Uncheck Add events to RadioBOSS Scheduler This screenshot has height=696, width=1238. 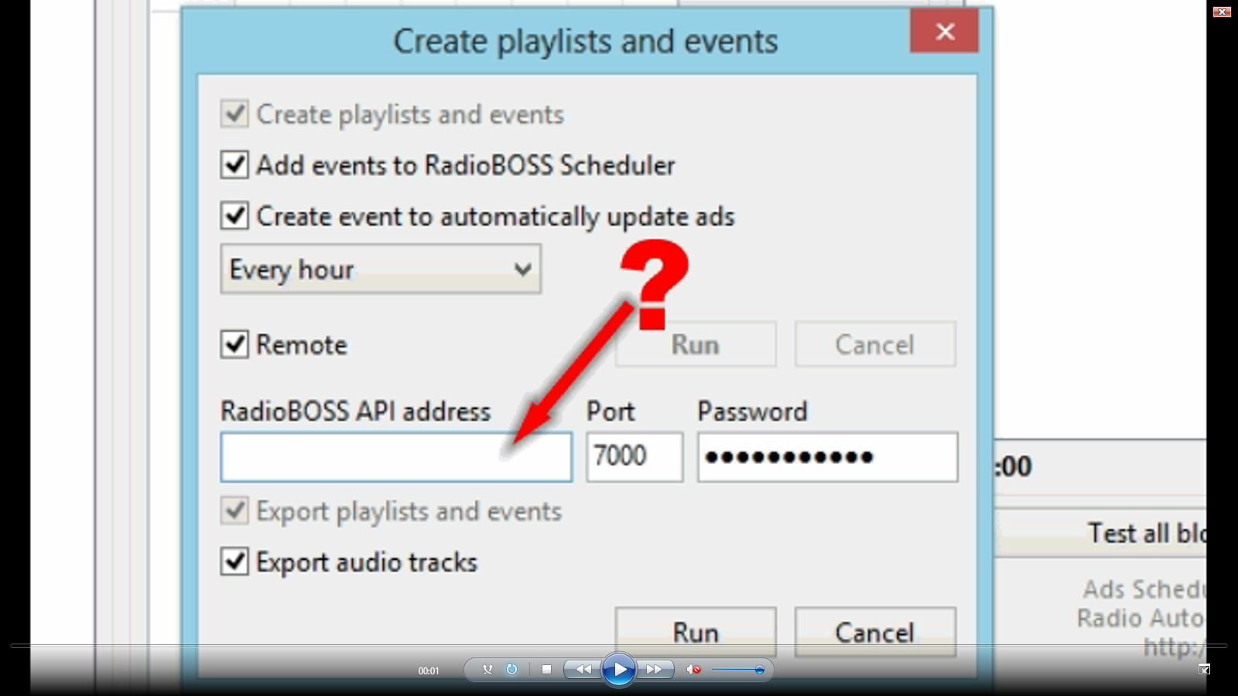234,165
